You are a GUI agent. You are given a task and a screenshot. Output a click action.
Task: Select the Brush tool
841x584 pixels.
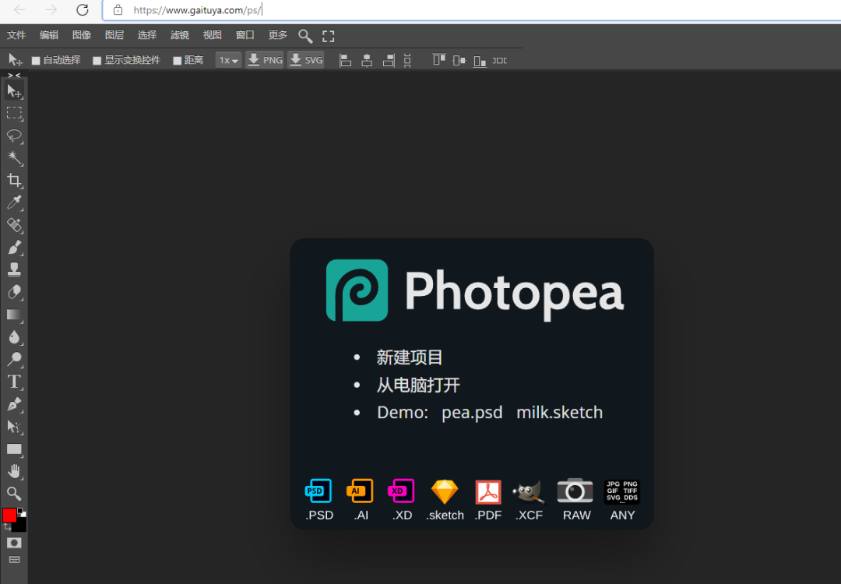coord(14,248)
